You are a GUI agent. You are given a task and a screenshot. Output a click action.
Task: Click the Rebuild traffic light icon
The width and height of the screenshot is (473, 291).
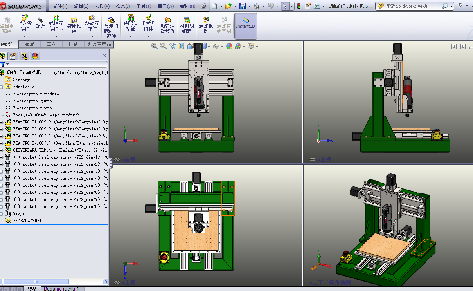point(299,6)
